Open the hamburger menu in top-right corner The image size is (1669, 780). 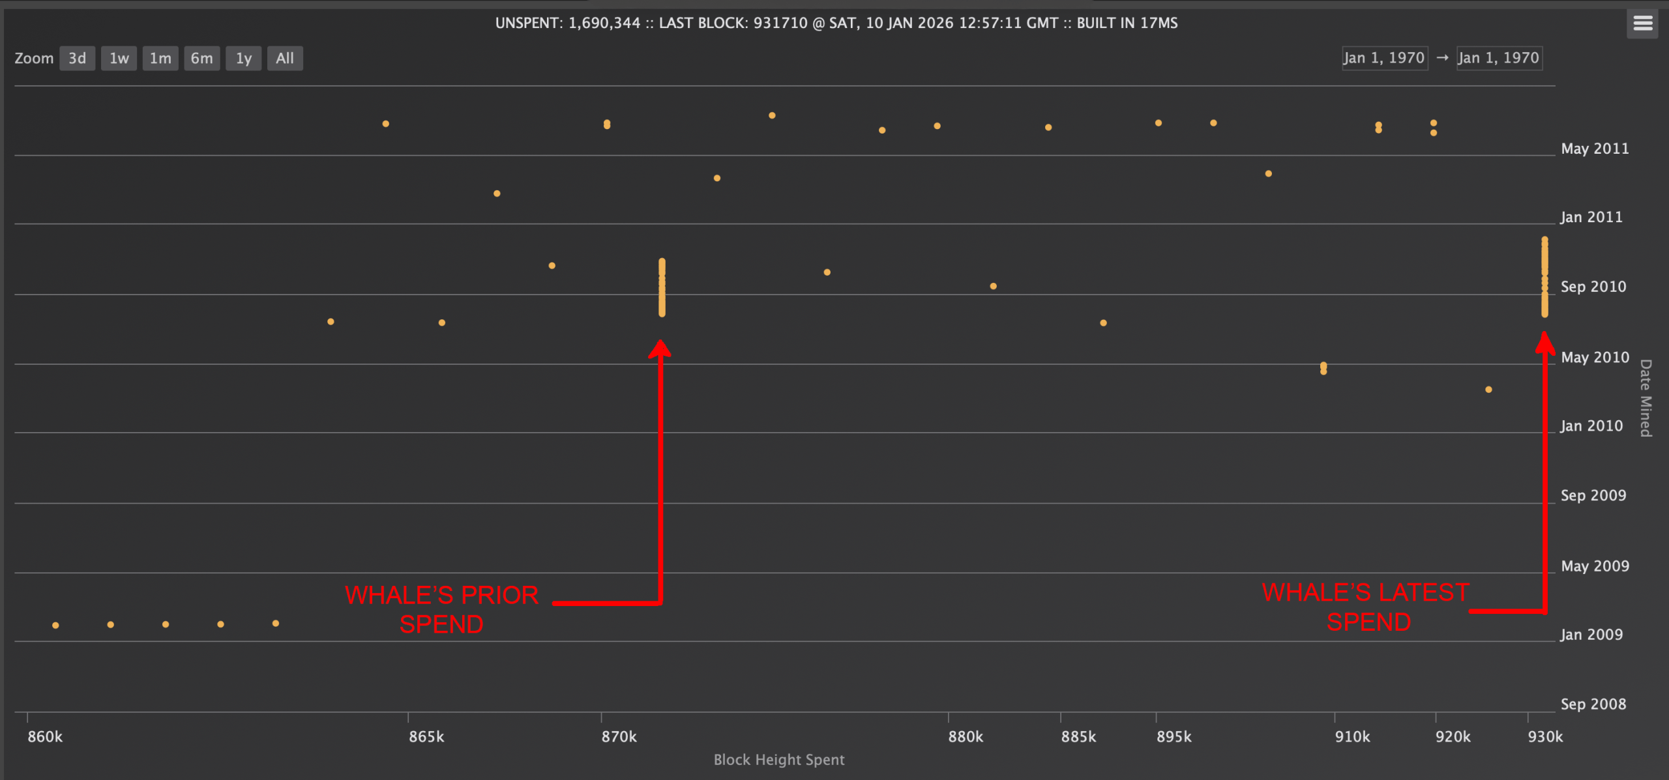(1642, 23)
